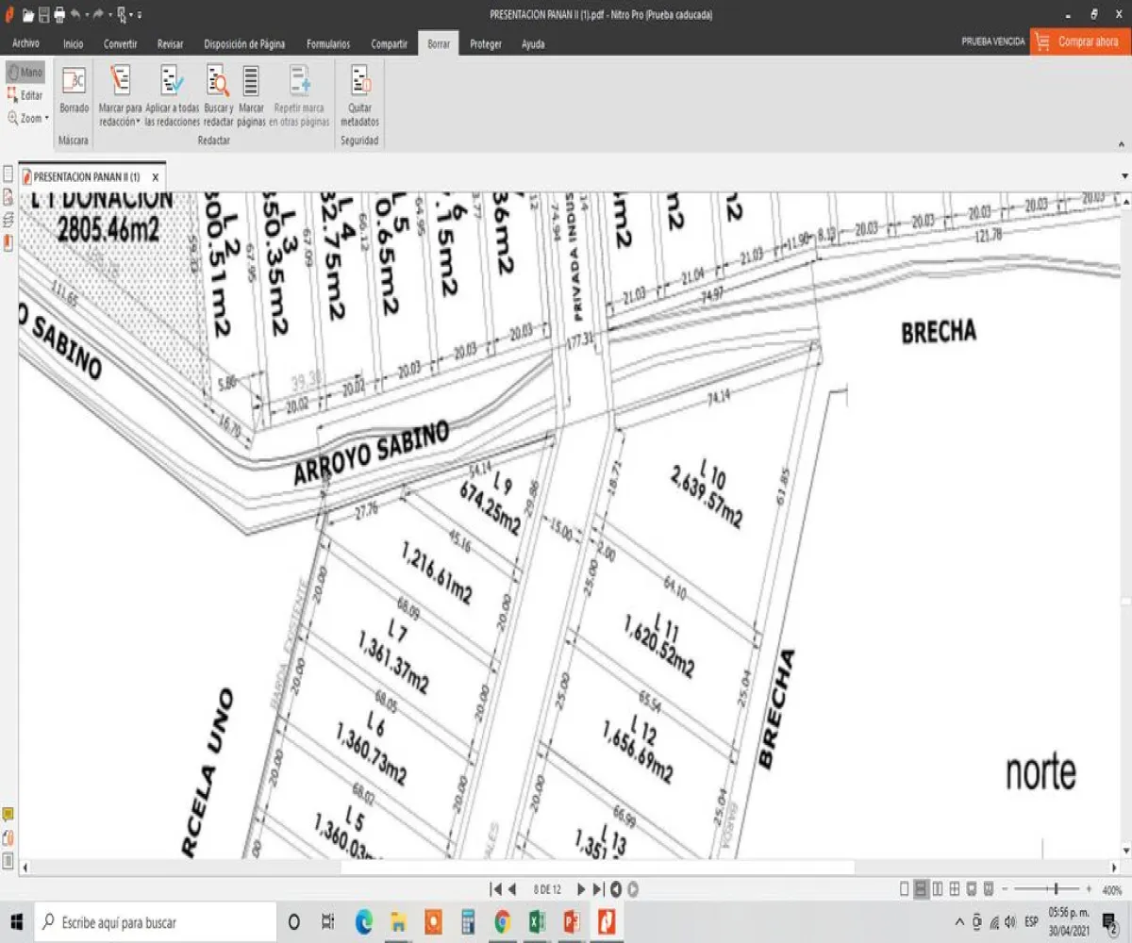Viewport: 1132px width, 943px height.
Task: Open the Zoom dropdown in ribbon
Action: click(x=26, y=119)
